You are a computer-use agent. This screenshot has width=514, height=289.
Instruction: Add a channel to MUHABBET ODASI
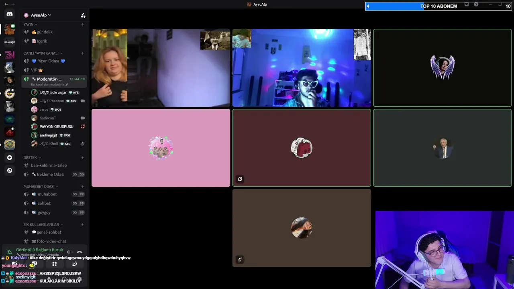[x=83, y=186]
